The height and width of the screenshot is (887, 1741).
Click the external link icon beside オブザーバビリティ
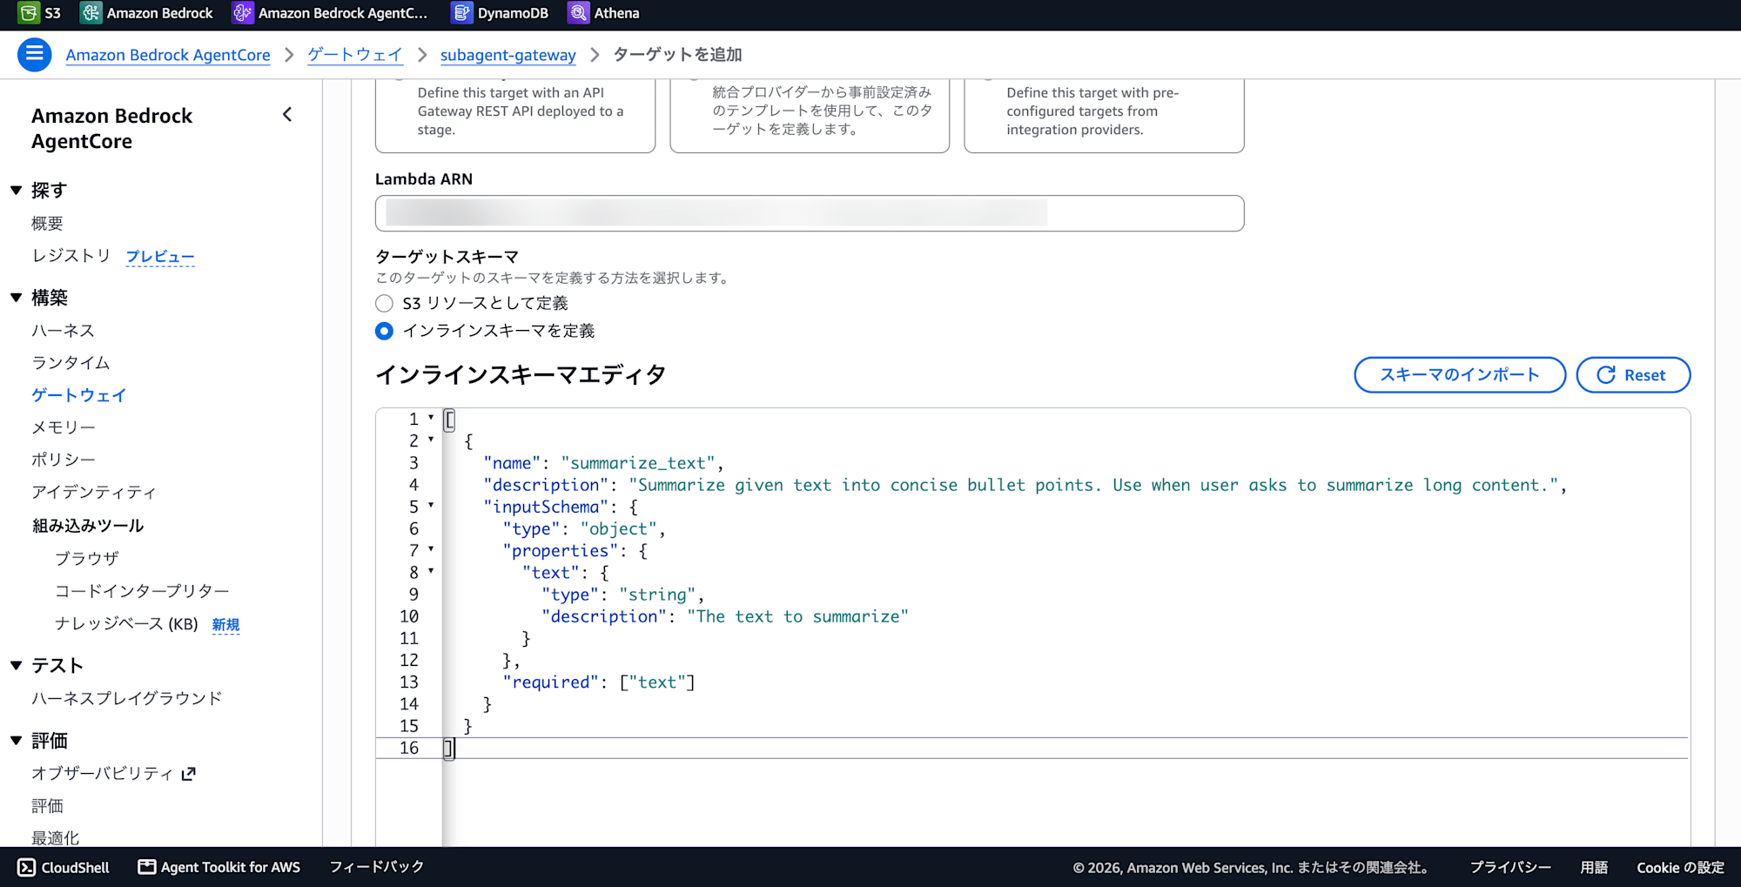[189, 774]
